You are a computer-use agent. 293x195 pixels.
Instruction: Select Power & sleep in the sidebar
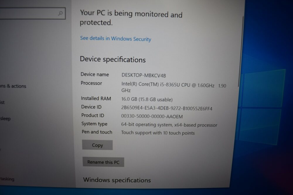[x=5, y=118]
